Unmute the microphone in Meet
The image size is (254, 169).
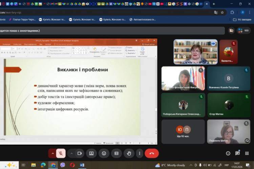(61, 153)
